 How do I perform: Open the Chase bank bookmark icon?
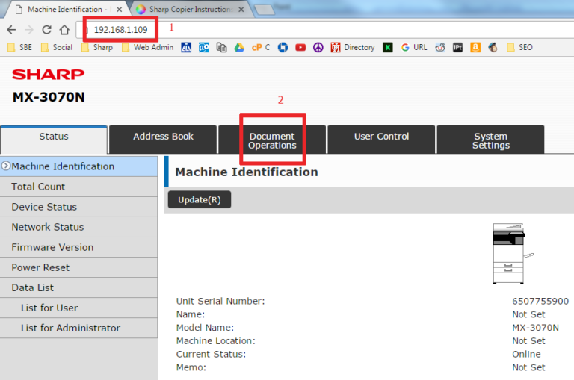coord(283,47)
